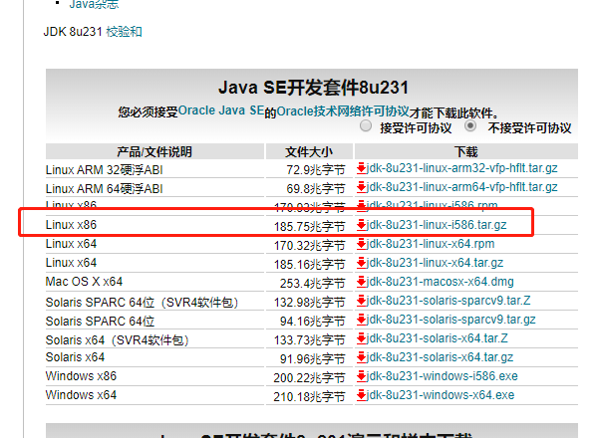
Task: Click download arrow icon for linux-arm32 file
Action: (361, 168)
